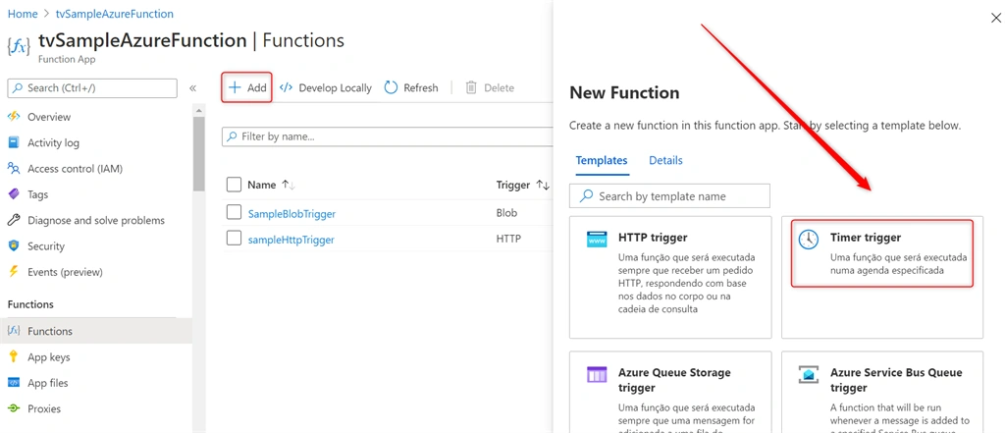Go to Home breadcrumb
The image size is (1005, 433).
tap(23, 14)
